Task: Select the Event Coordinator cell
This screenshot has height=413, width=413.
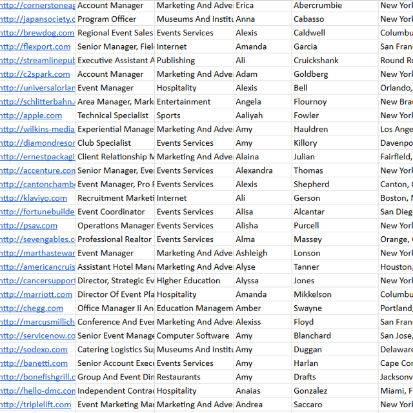Action: pyautogui.click(x=115, y=212)
